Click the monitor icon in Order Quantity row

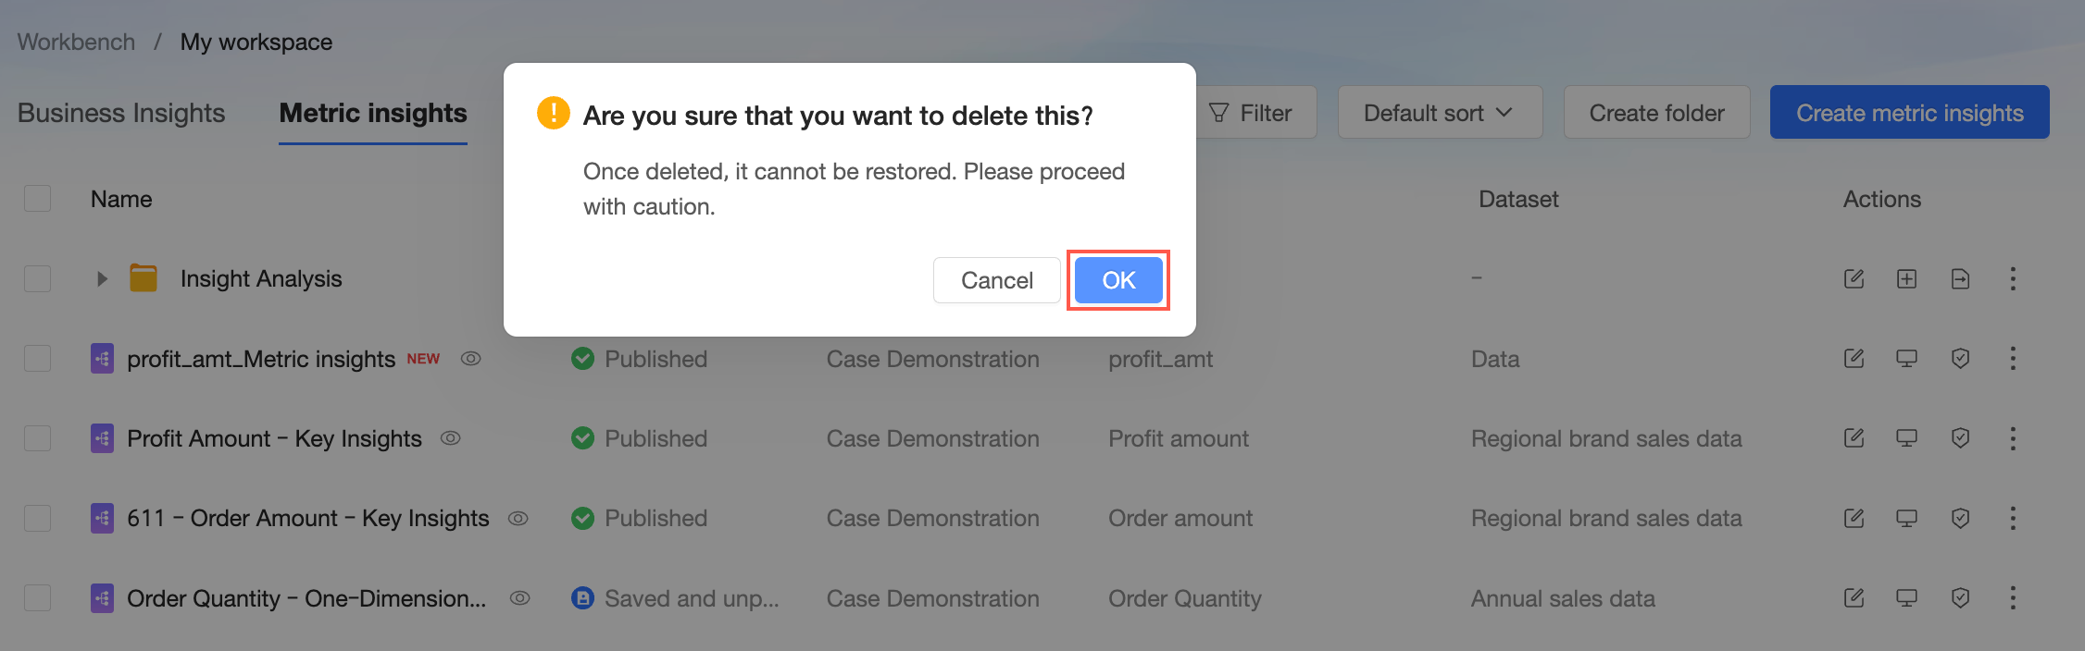point(1906,597)
